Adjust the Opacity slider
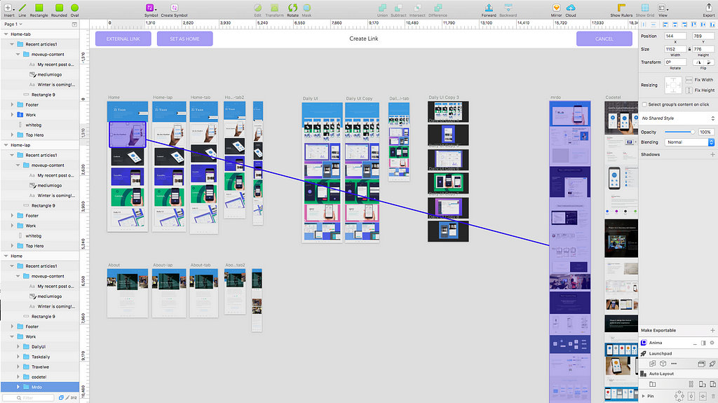This screenshot has width=718, height=403. [x=679, y=132]
